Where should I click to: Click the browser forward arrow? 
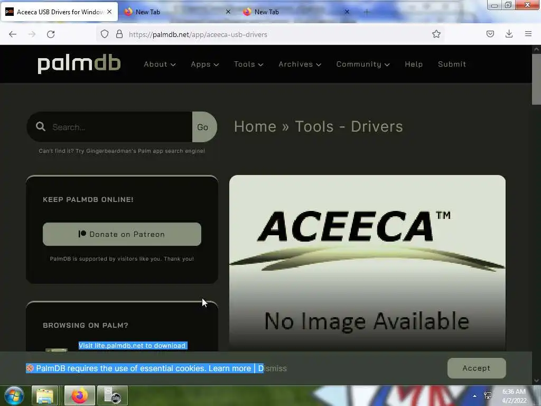click(32, 34)
